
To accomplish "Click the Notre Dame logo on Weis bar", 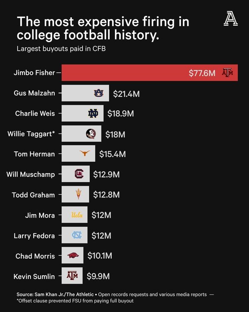I will tap(93, 114).
